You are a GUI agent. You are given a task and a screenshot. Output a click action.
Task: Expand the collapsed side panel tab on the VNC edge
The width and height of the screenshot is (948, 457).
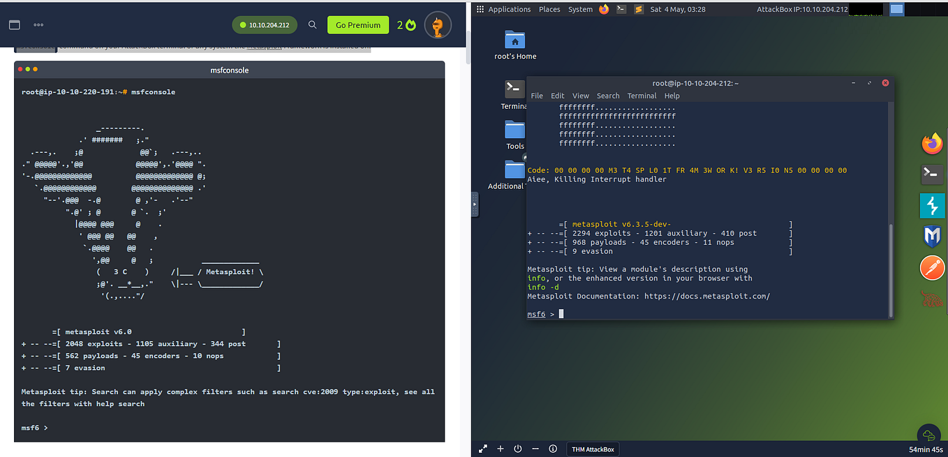[476, 204]
